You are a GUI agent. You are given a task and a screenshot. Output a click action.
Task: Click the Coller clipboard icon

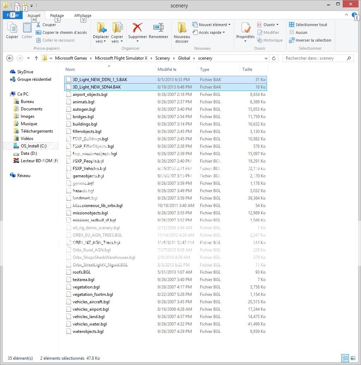coord(27,28)
